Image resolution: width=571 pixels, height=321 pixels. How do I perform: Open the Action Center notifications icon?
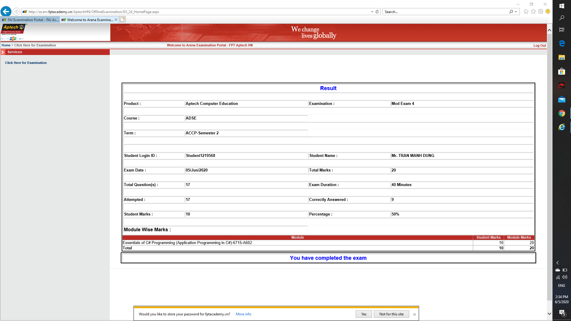pos(562,313)
